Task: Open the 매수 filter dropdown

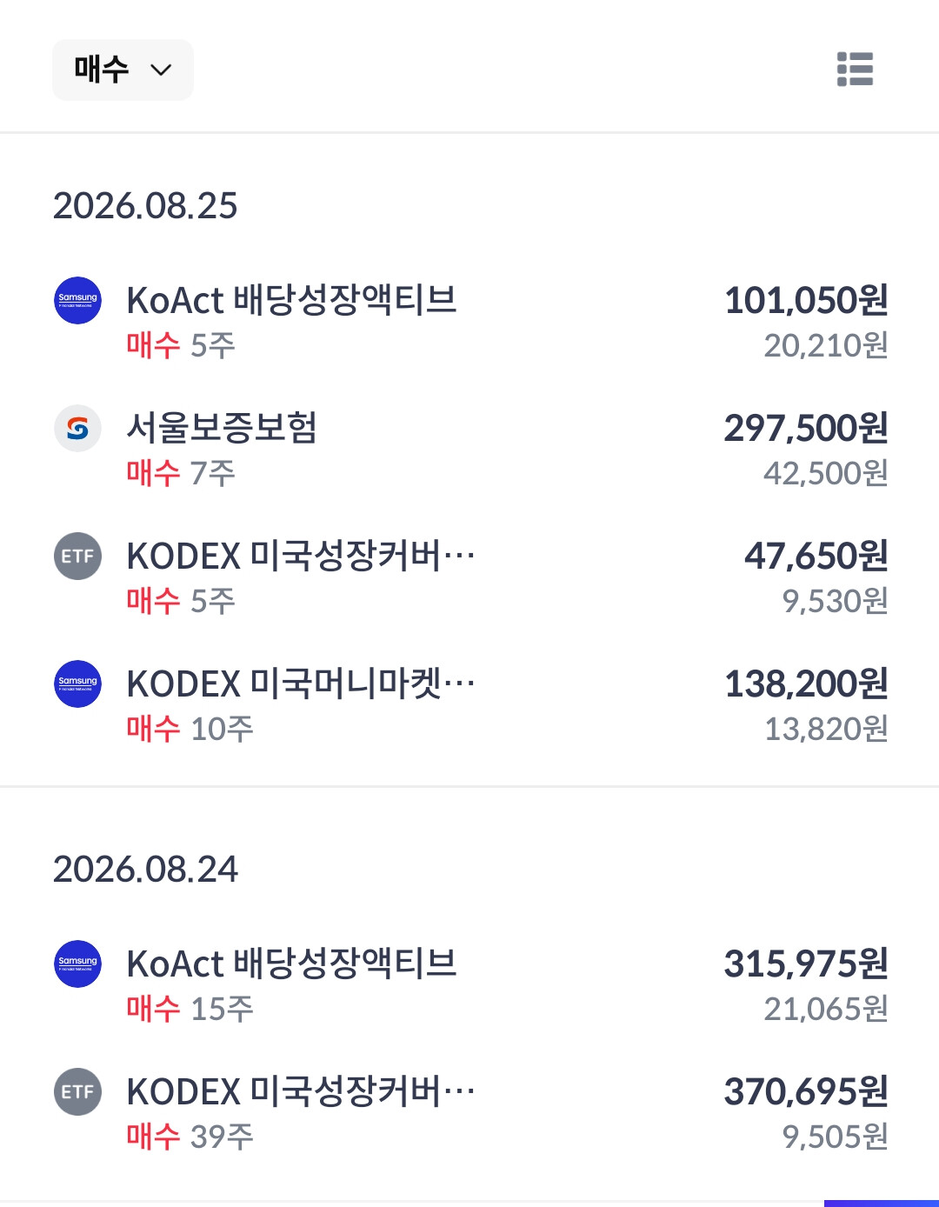Action: pyautogui.click(x=123, y=70)
